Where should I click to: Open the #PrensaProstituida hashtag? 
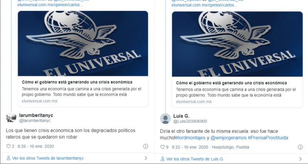(268, 138)
